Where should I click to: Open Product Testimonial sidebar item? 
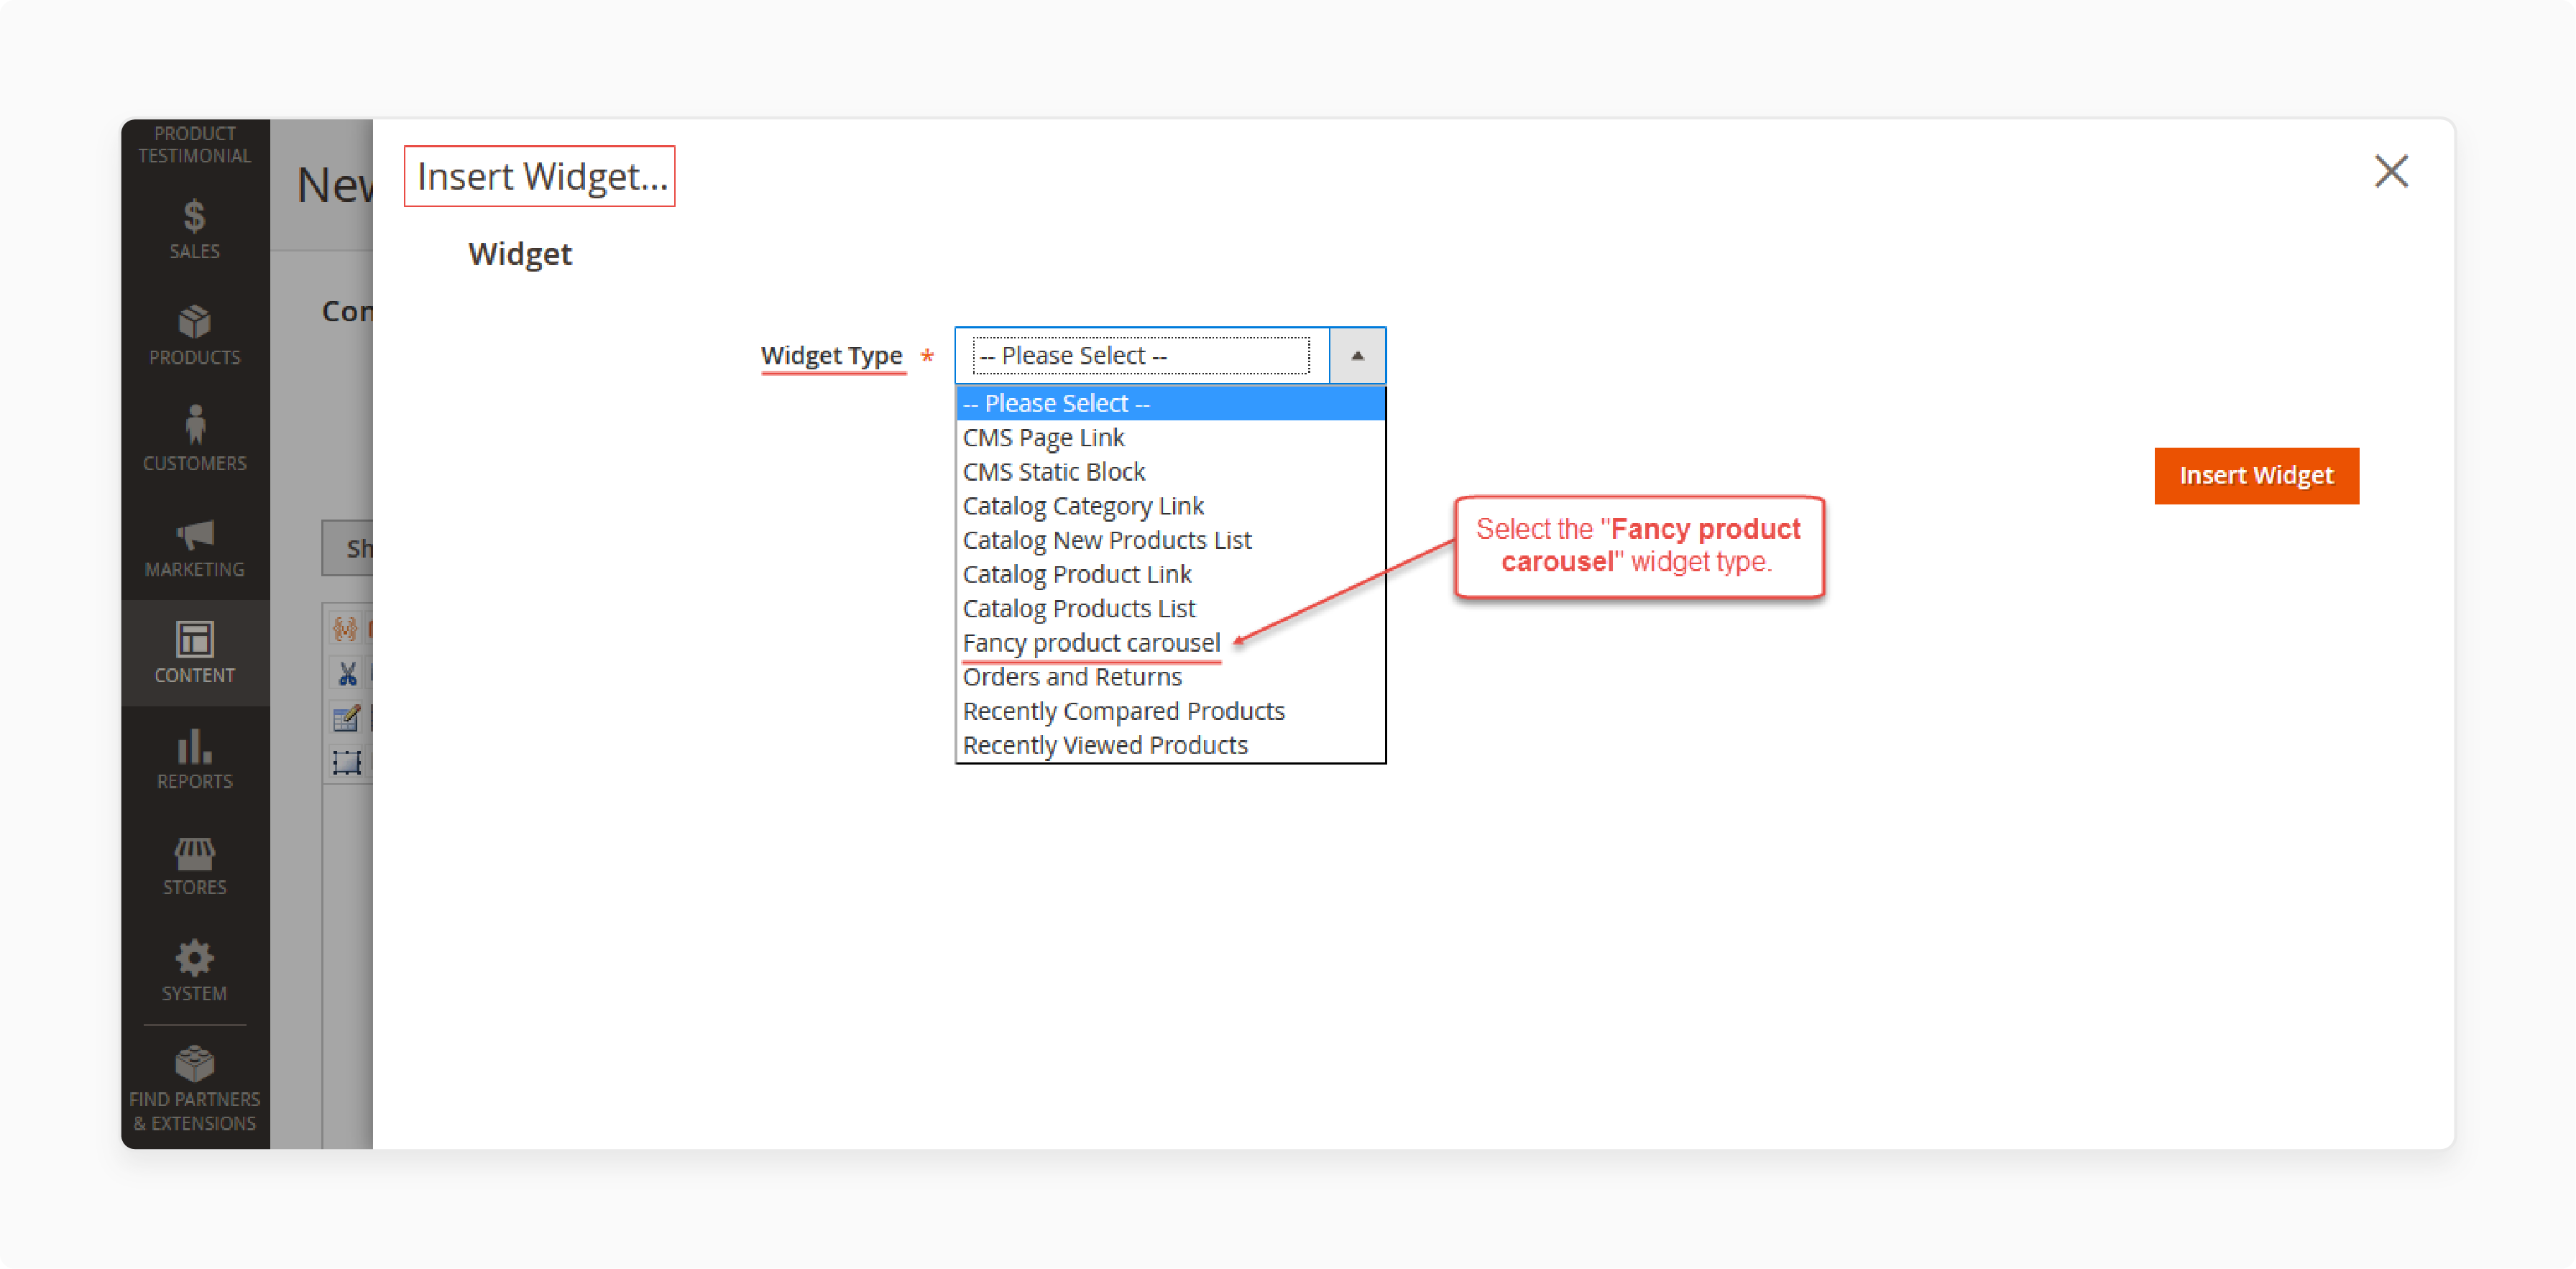click(x=195, y=144)
